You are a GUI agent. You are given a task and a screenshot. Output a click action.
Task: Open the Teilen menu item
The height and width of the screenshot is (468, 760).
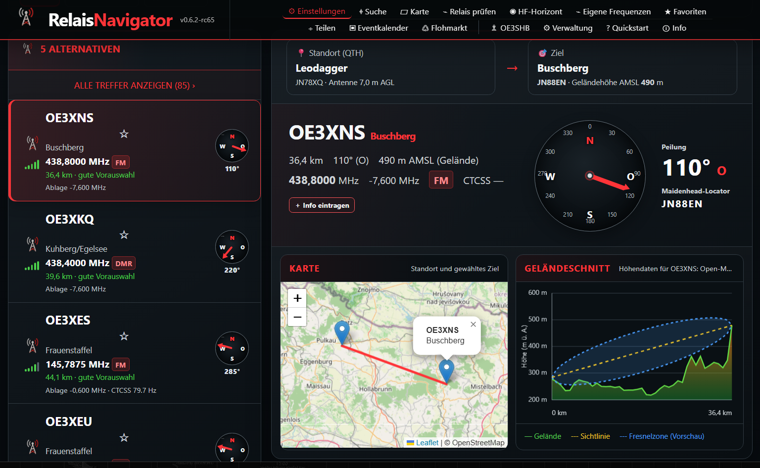322,28
